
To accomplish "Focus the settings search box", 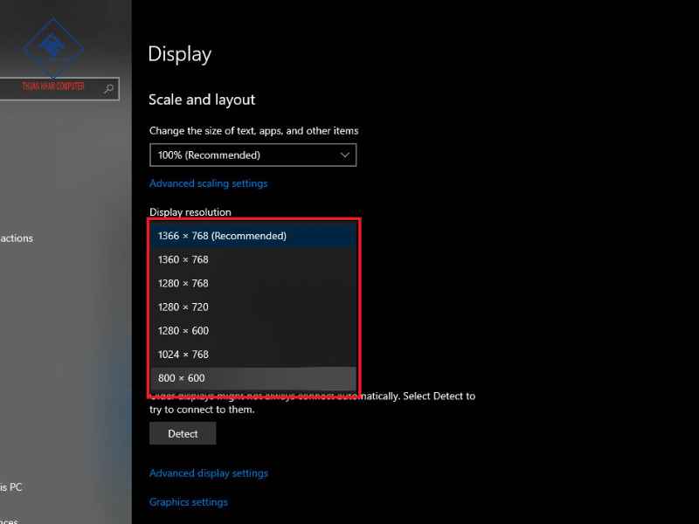I will coord(52,88).
